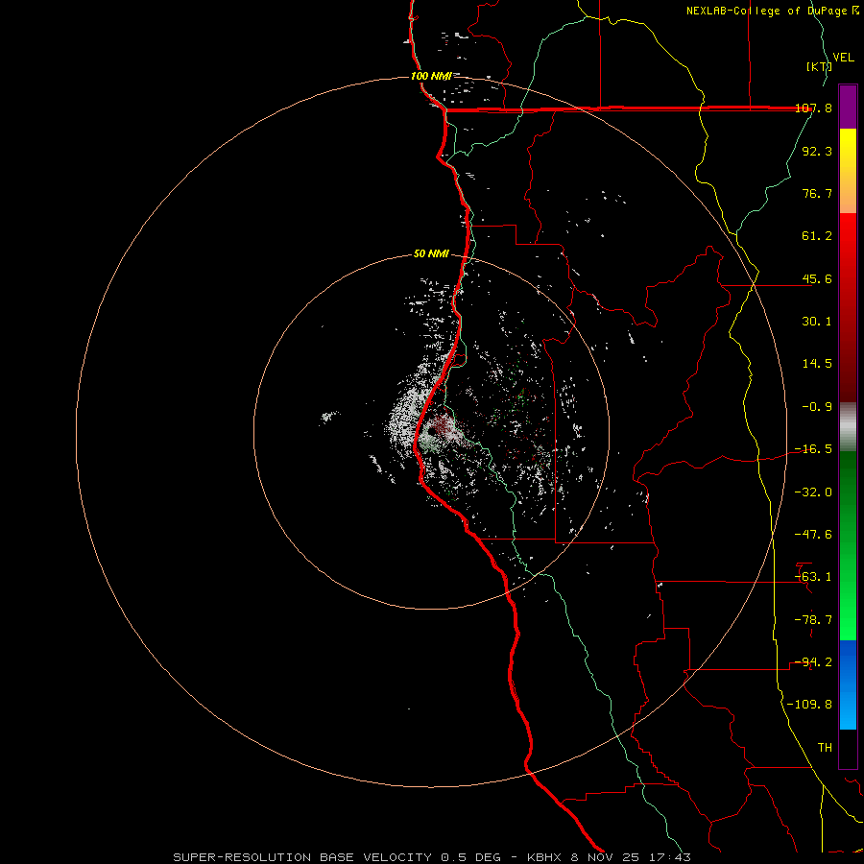This screenshot has width=864, height=864.
Task: Click the 92.3 value on velocity scale
Action: (x=817, y=151)
